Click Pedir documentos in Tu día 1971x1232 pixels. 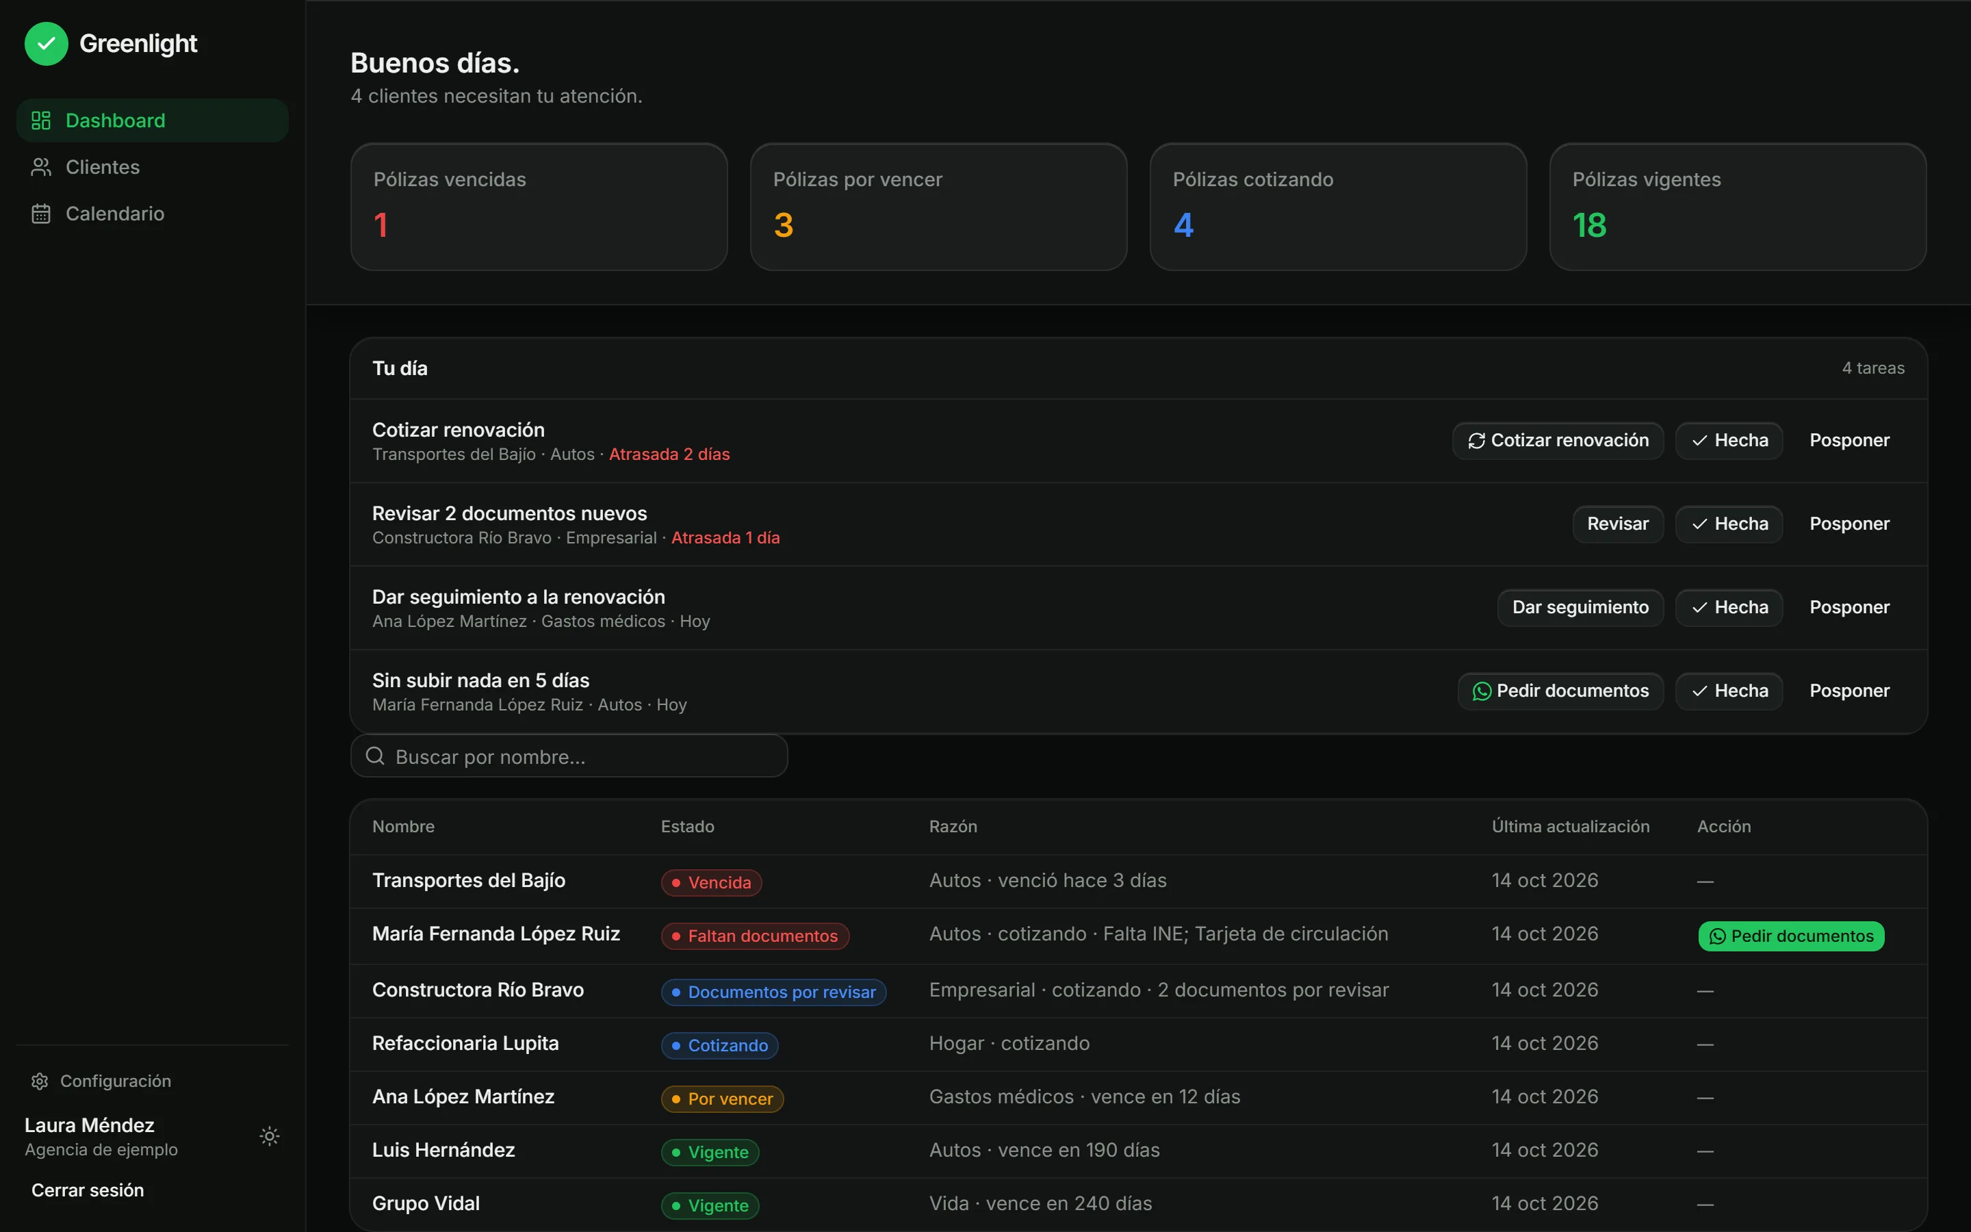[x=1560, y=691]
